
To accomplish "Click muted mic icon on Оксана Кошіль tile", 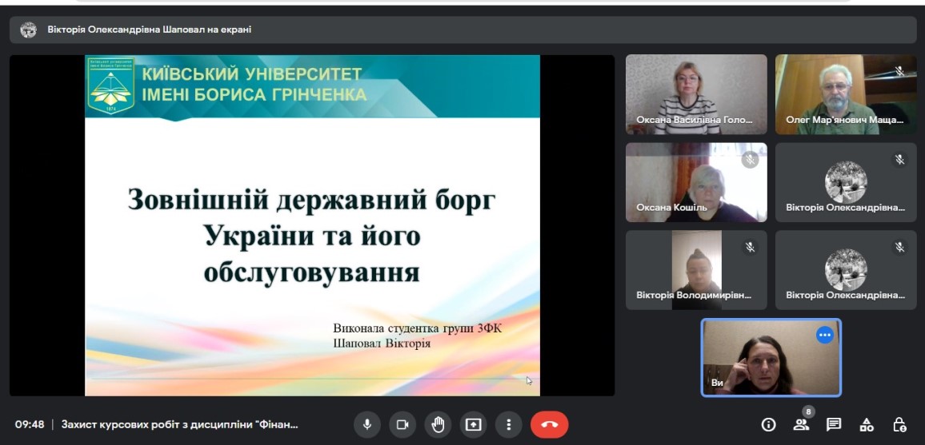I will coord(750,160).
